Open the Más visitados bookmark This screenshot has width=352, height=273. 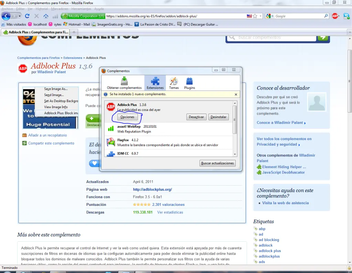click(14, 24)
